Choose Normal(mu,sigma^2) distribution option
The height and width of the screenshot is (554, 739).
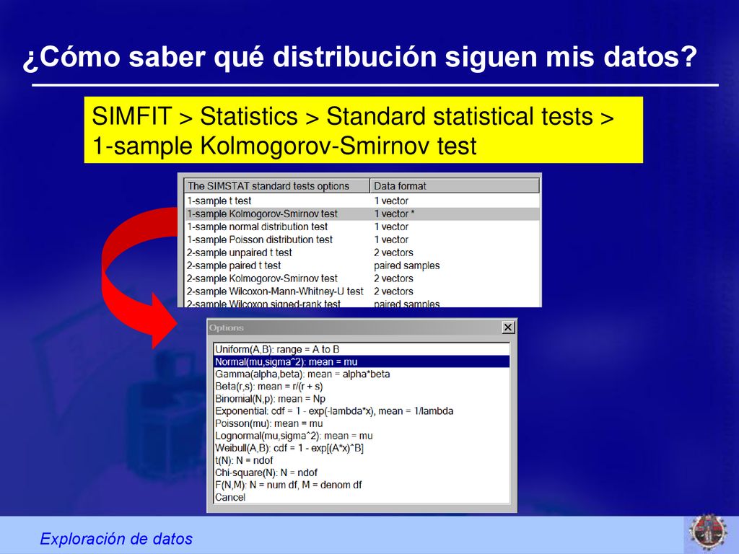[362, 362]
